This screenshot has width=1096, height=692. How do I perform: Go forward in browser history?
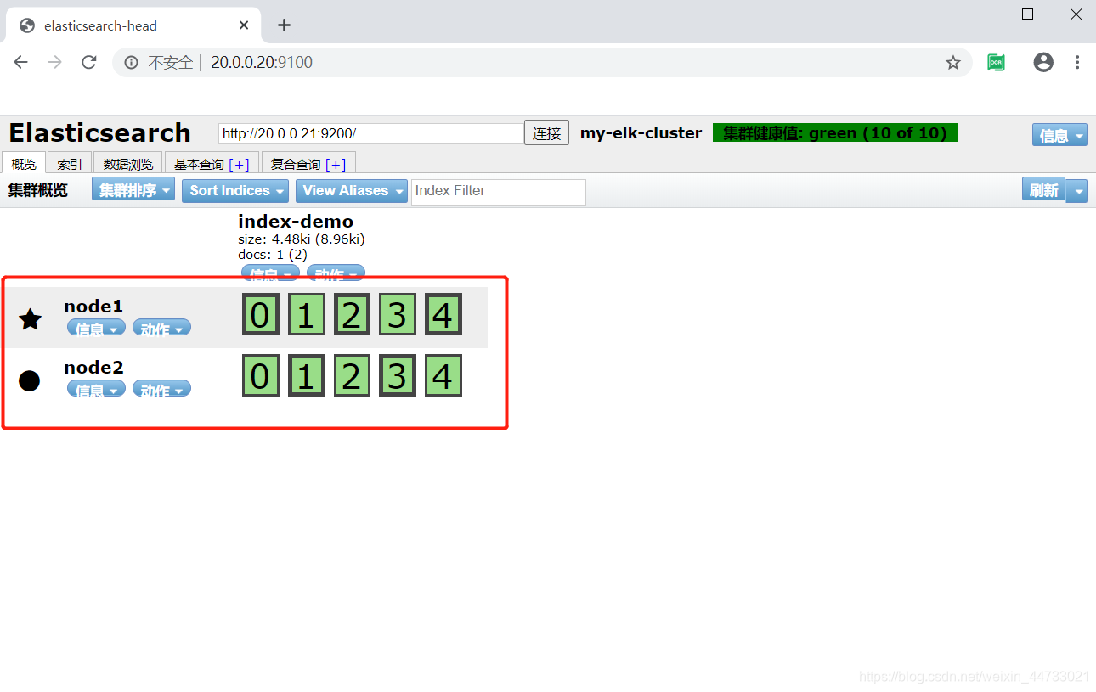(x=55, y=62)
